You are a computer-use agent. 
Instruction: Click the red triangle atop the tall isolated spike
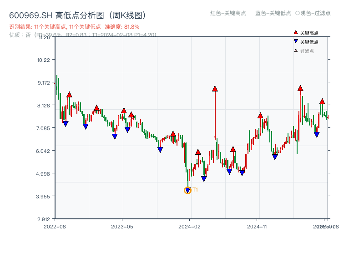[215, 89]
